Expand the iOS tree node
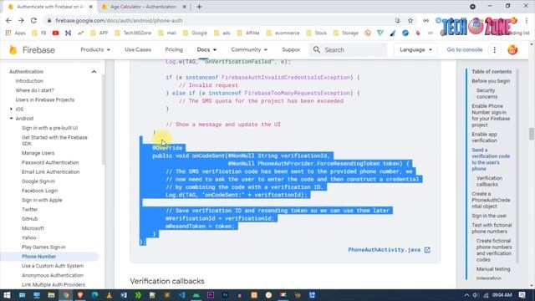Screen dimensions: 535x301 [11, 110]
